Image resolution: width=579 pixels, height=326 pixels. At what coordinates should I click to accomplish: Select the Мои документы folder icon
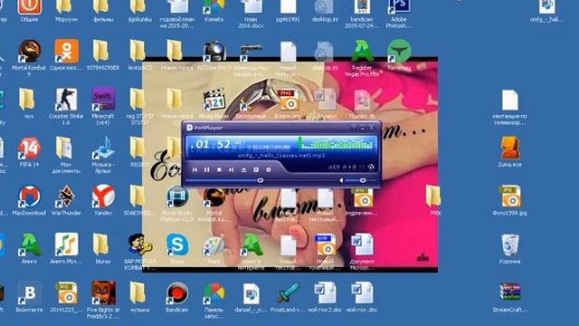pyautogui.click(x=66, y=155)
